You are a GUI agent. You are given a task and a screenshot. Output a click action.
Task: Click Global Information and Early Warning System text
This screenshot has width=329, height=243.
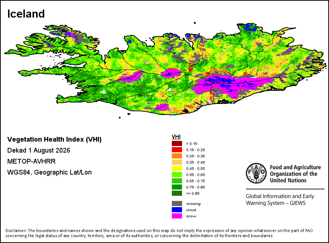(x=280, y=199)
